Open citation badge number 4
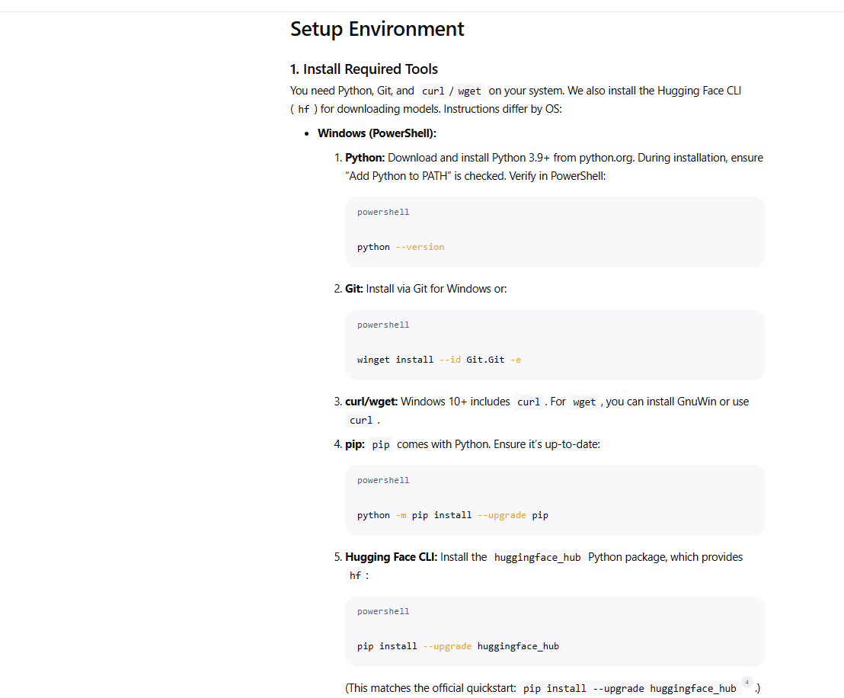Viewport: 844px width, 698px height. (747, 682)
